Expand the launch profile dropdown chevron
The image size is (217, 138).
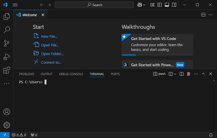pyautogui.click(x=175, y=74)
